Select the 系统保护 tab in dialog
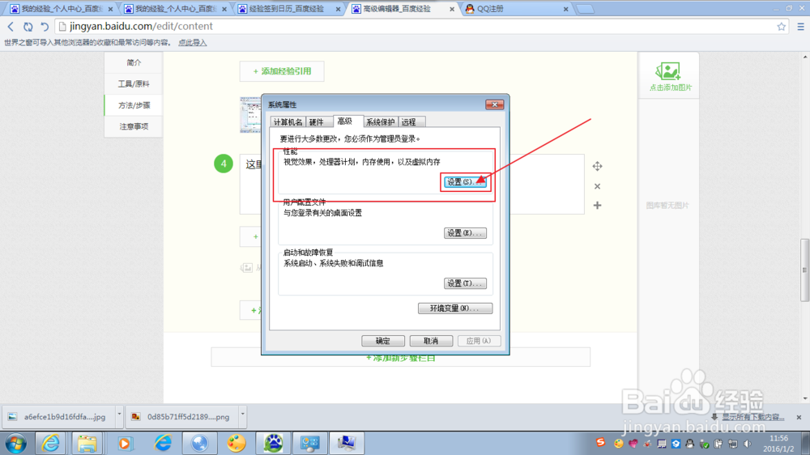This screenshot has width=810, height=455. tap(380, 122)
